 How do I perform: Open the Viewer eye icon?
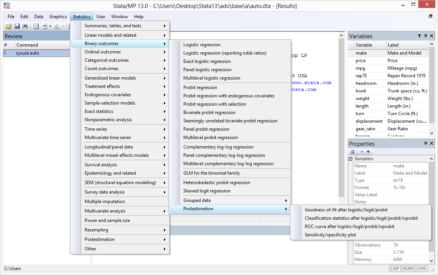click(45, 26)
